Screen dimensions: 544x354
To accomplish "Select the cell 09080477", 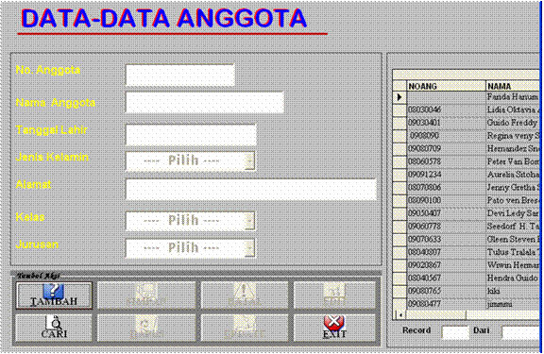I will 446,304.
